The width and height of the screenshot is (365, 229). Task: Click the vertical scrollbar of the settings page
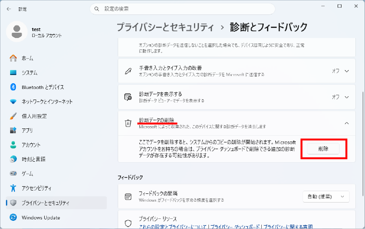click(x=363, y=144)
